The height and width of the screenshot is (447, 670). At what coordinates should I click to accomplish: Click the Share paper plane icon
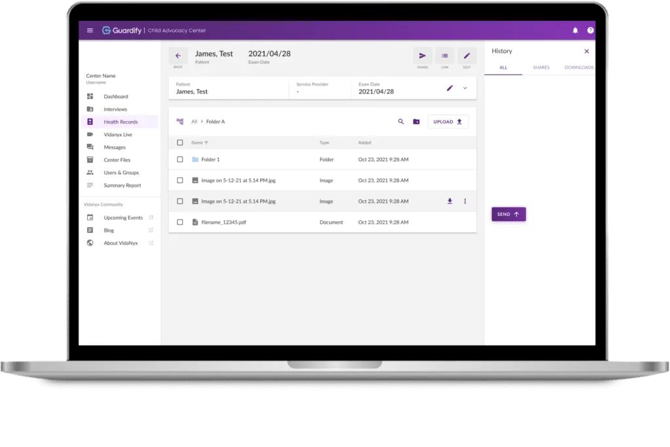423,56
